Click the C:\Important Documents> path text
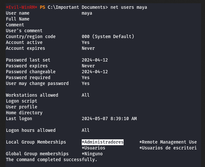The image size is (205, 167). click(x=78, y=7)
